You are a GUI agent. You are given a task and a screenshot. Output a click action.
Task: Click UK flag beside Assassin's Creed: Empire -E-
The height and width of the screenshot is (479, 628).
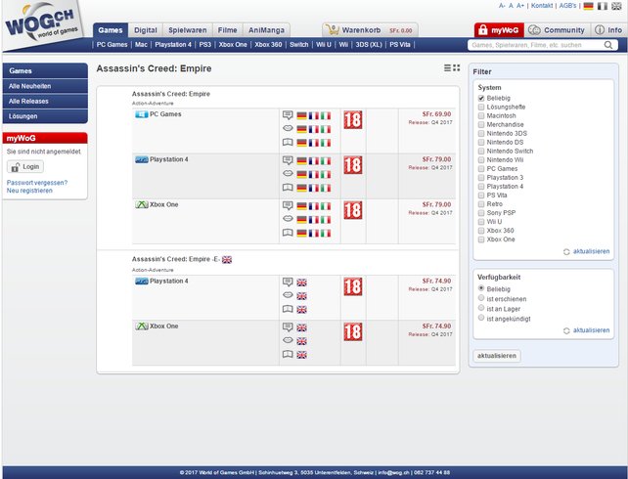point(227,260)
